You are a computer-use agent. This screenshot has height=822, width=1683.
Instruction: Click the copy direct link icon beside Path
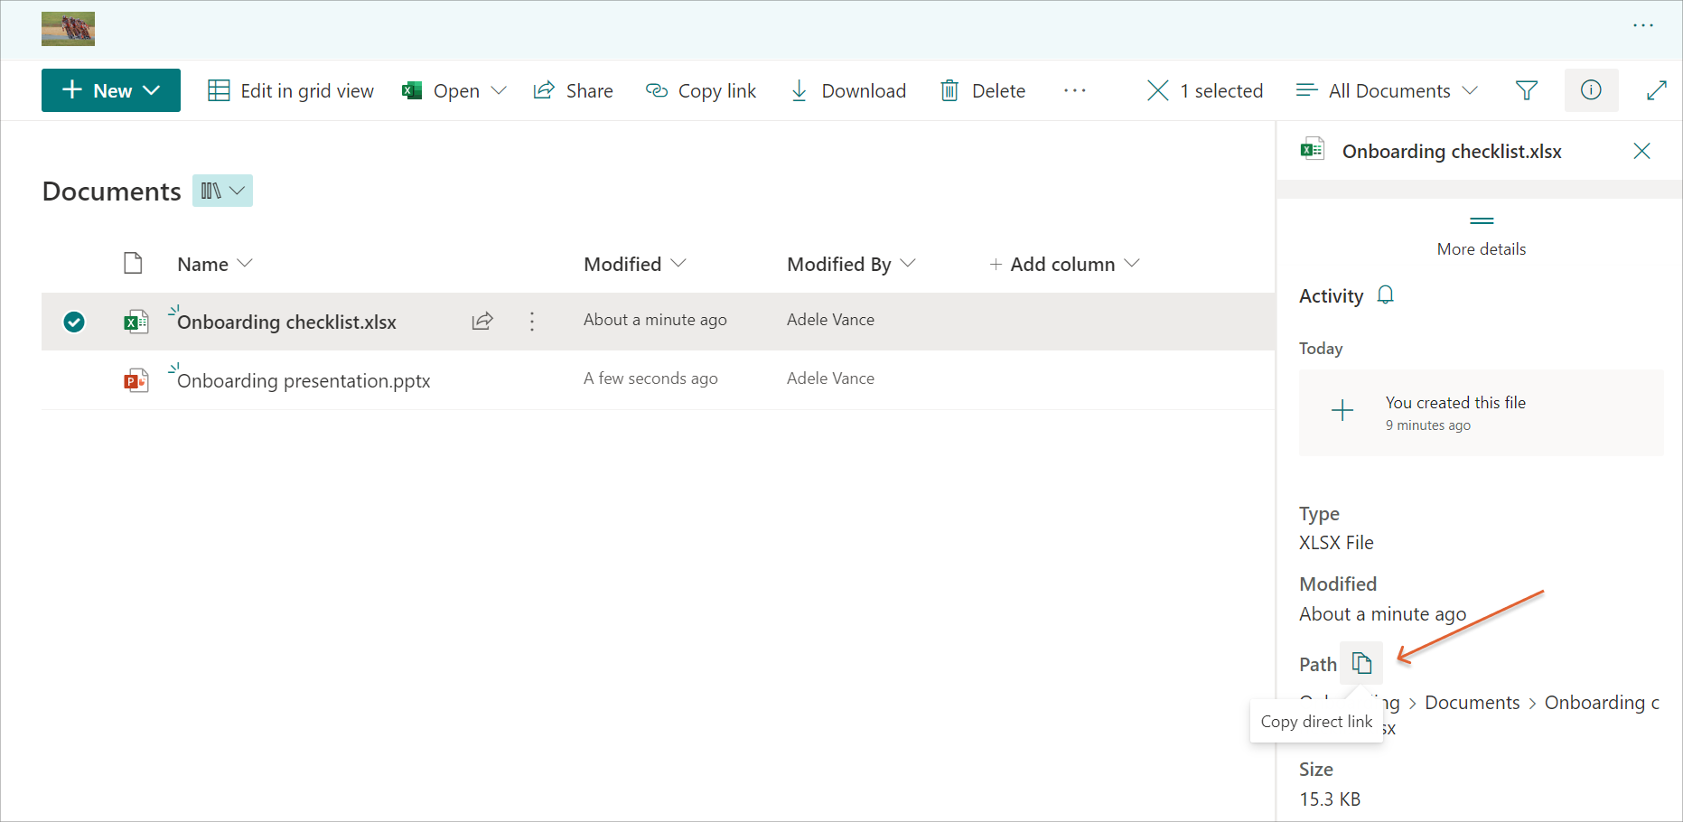tap(1361, 664)
